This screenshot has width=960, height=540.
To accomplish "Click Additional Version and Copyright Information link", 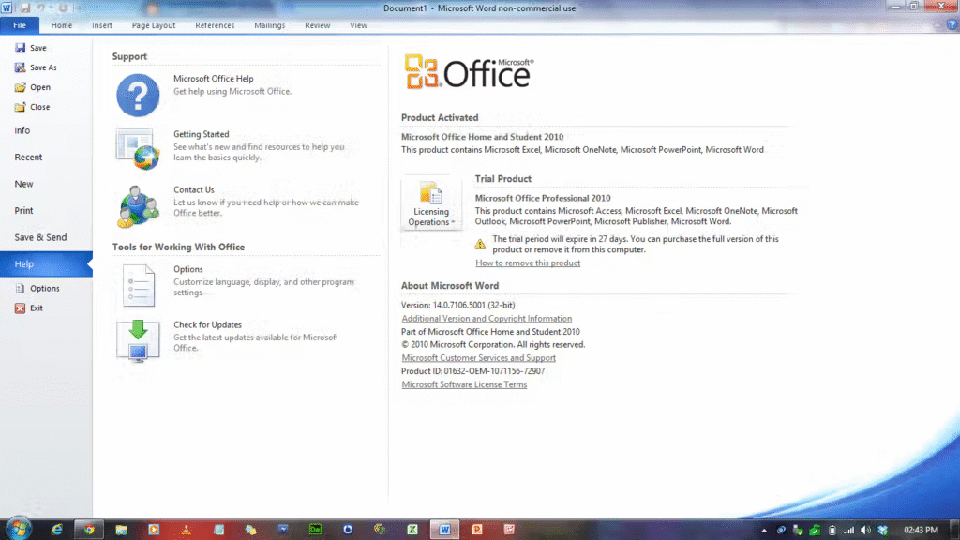I will 487,319.
